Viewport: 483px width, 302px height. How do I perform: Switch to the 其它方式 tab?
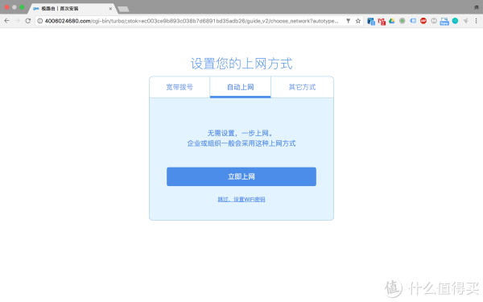tap(302, 87)
